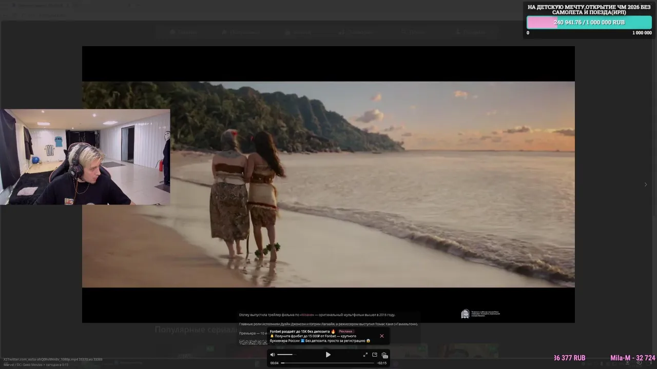Open the Fonbet ad headline

coord(302,332)
